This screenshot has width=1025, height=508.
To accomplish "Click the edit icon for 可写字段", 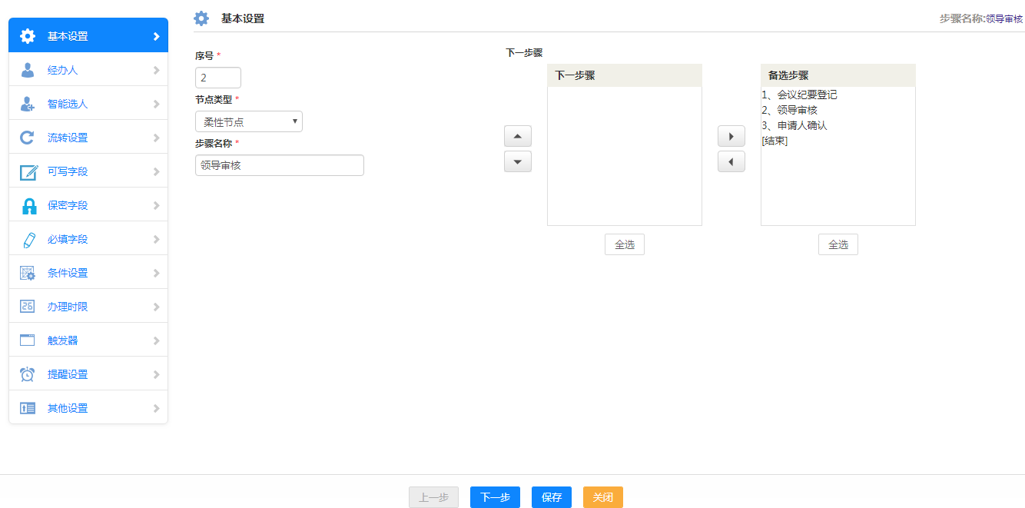I will (x=28, y=172).
